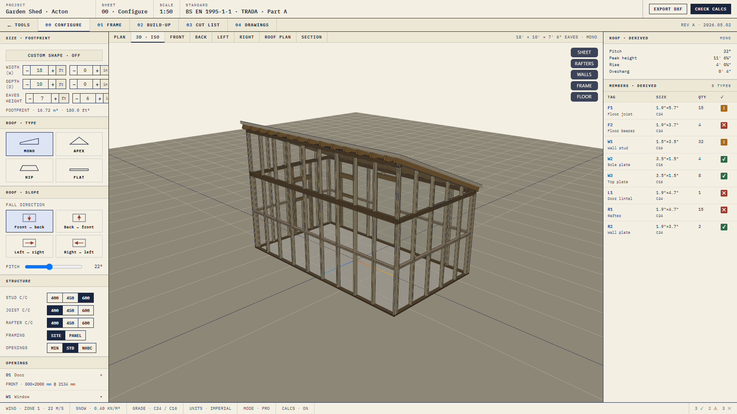Screen dimensions: 737x414
Task: Decrease depth feet with minus stepper
Action: (27, 84)
